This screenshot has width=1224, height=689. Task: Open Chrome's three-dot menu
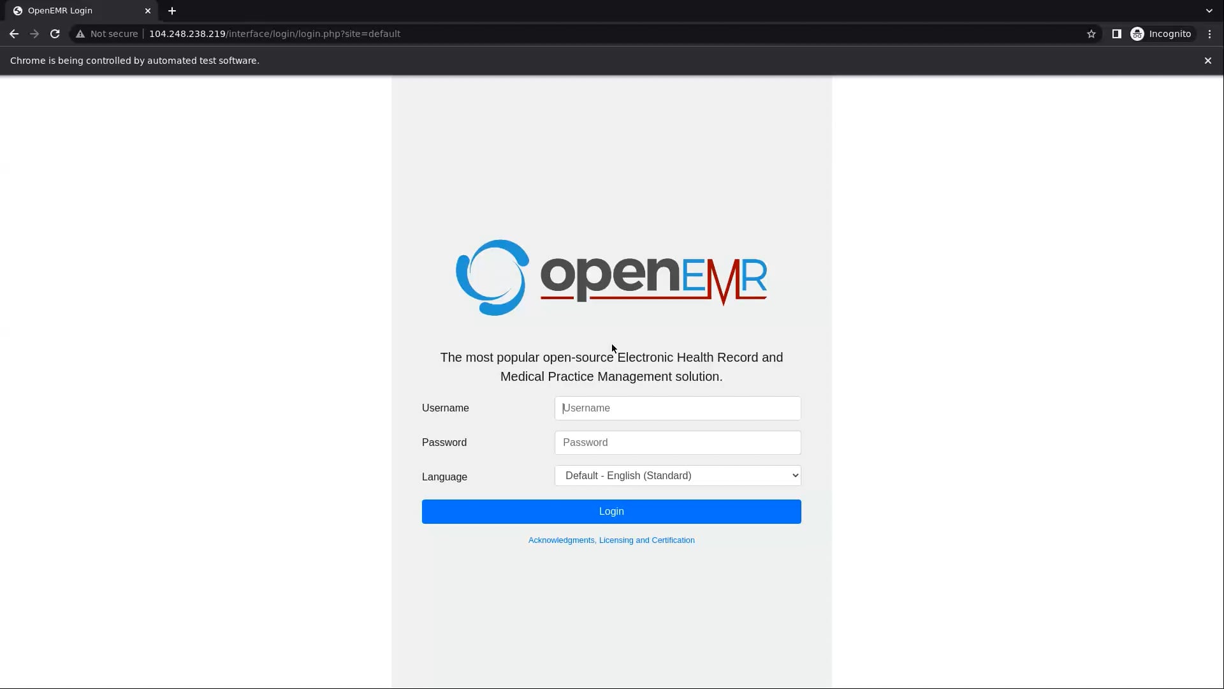(1210, 34)
